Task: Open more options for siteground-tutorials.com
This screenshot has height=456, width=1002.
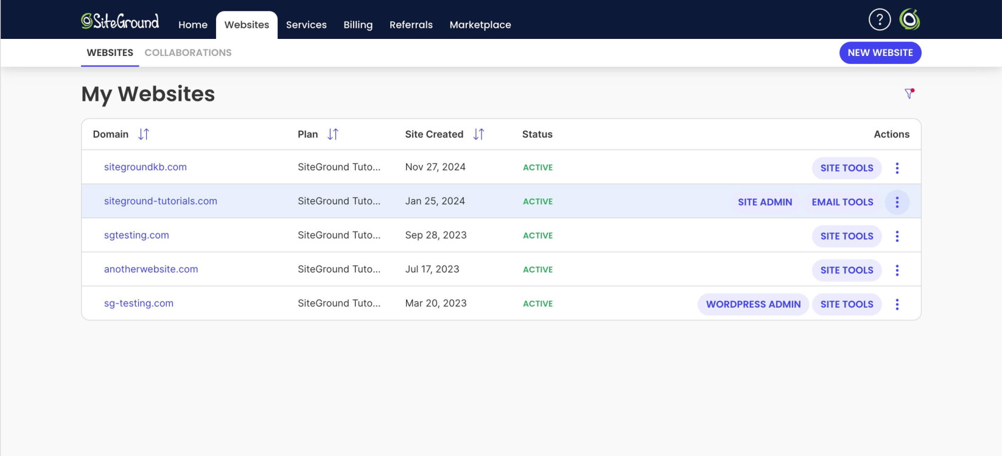Action: click(897, 202)
